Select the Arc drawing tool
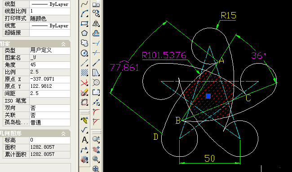The image size is (292, 172). (84, 13)
